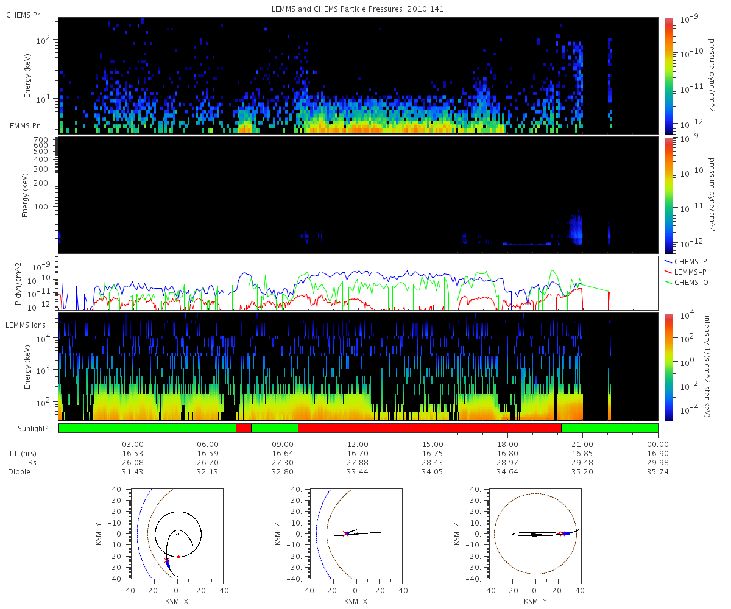Click the first short red segment in Sunlight bar

pyautogui.click(x=243, y=428)
